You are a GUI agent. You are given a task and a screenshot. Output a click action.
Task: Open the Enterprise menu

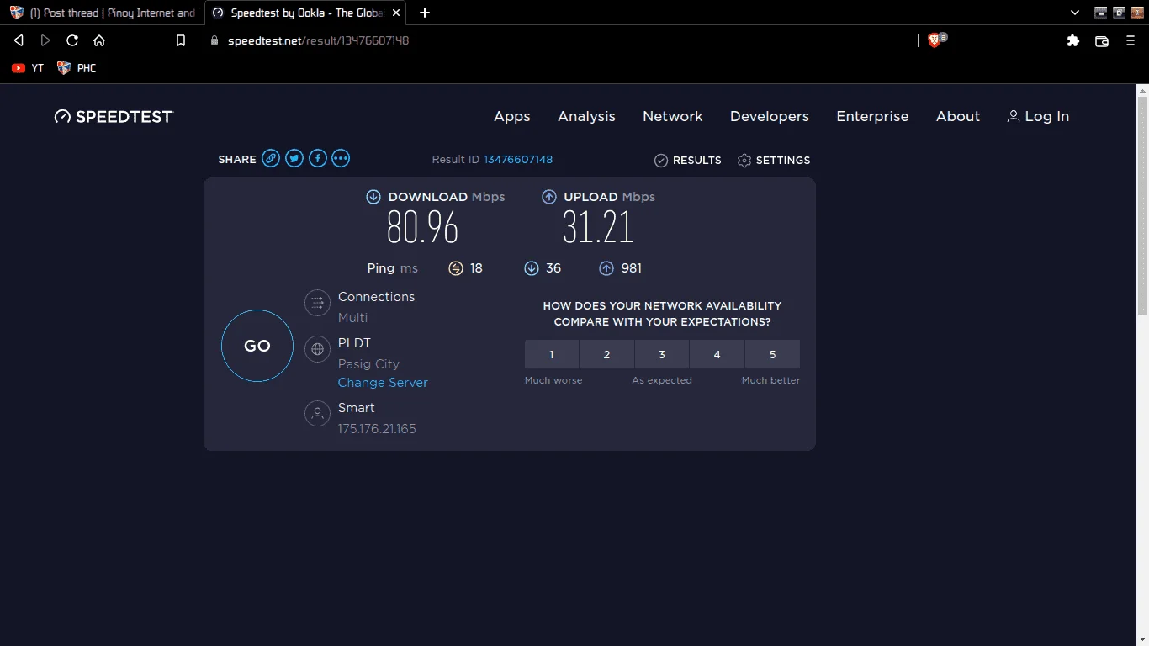tap(872, 117)
